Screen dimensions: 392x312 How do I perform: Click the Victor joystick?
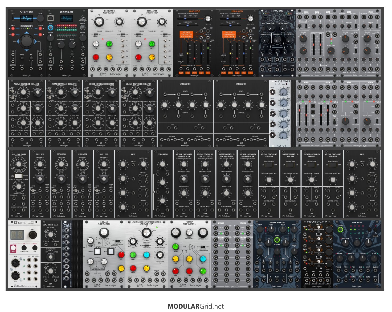(26, 41)
